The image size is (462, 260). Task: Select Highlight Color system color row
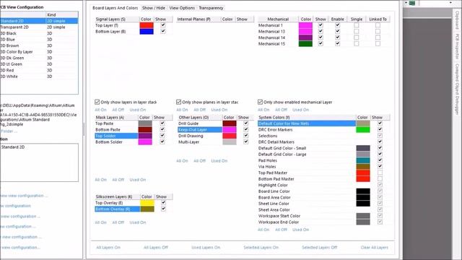pyautogui.click(x=306, y=185)
